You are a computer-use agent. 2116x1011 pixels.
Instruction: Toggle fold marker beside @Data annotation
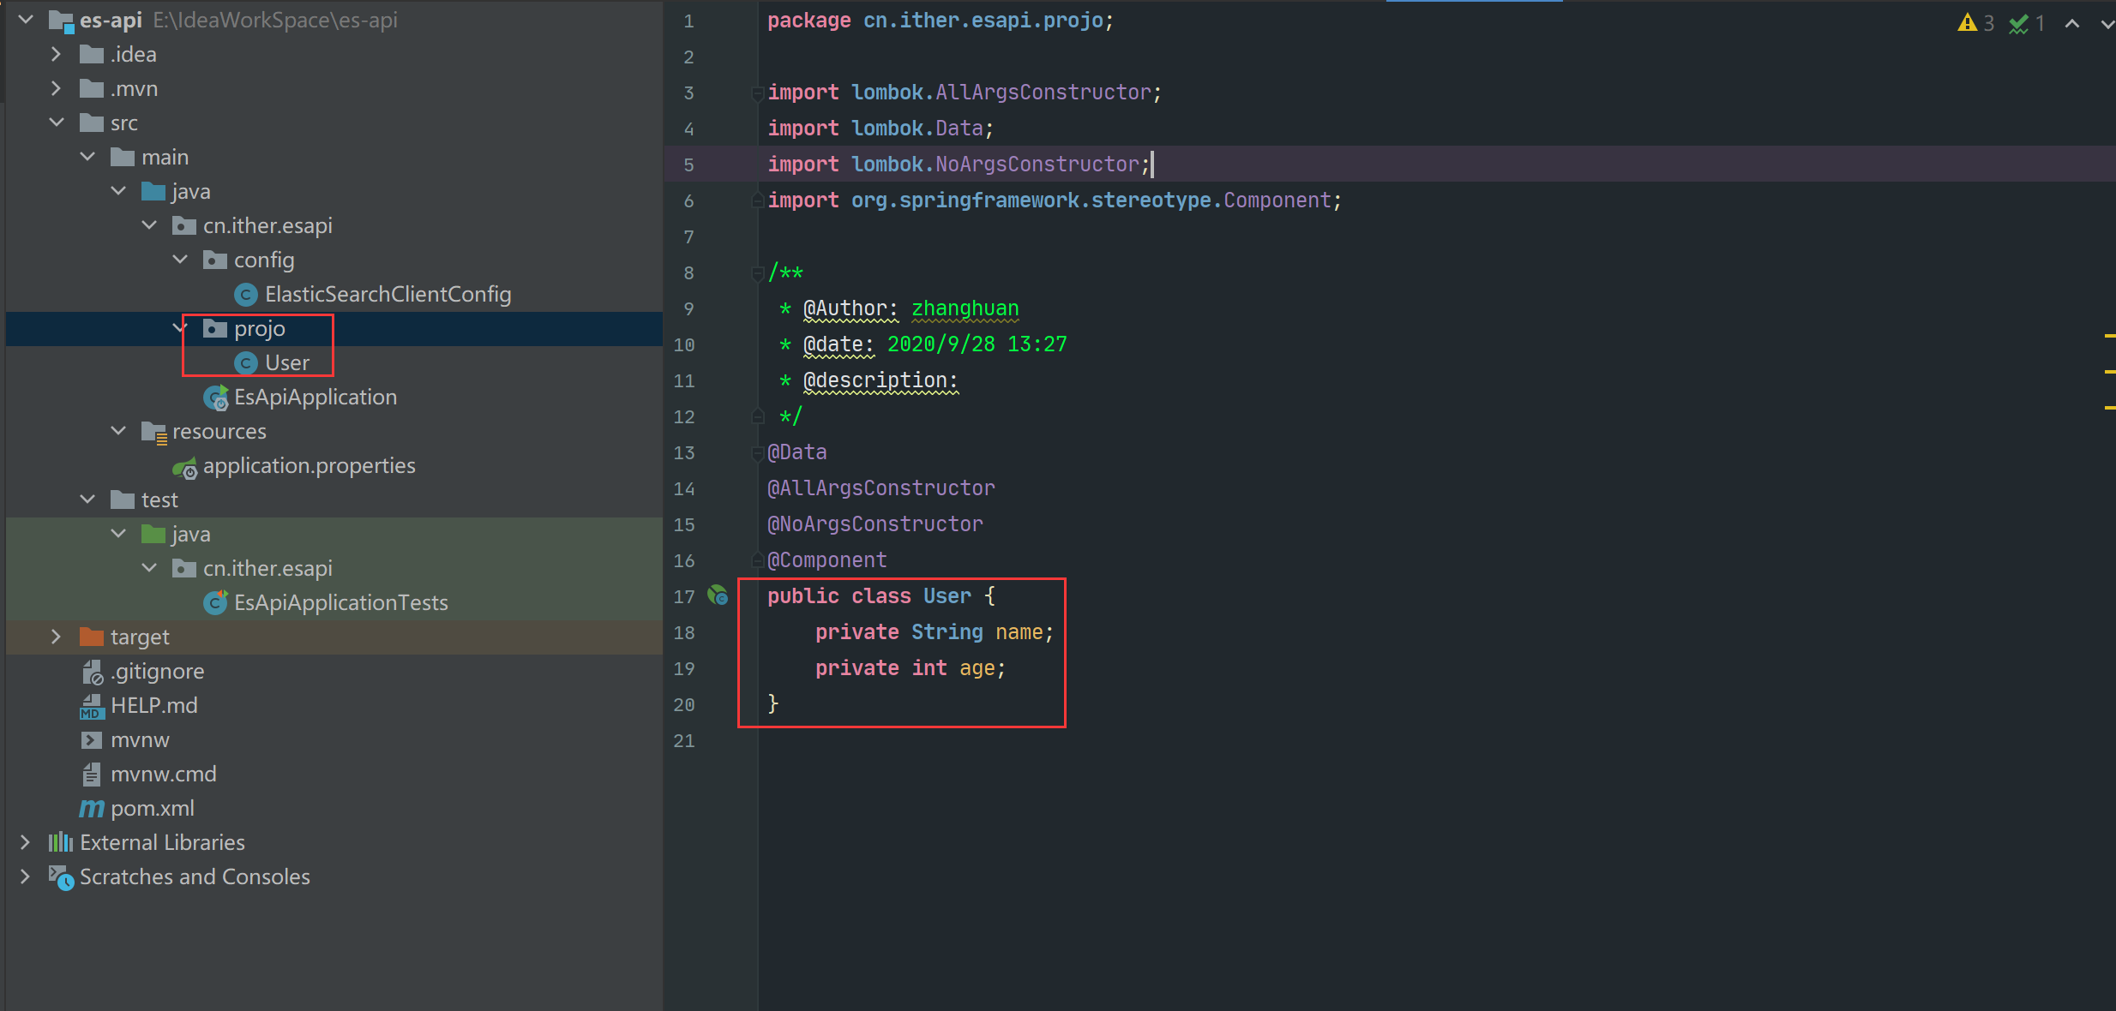pyautogui.click(x=757, y=452)
